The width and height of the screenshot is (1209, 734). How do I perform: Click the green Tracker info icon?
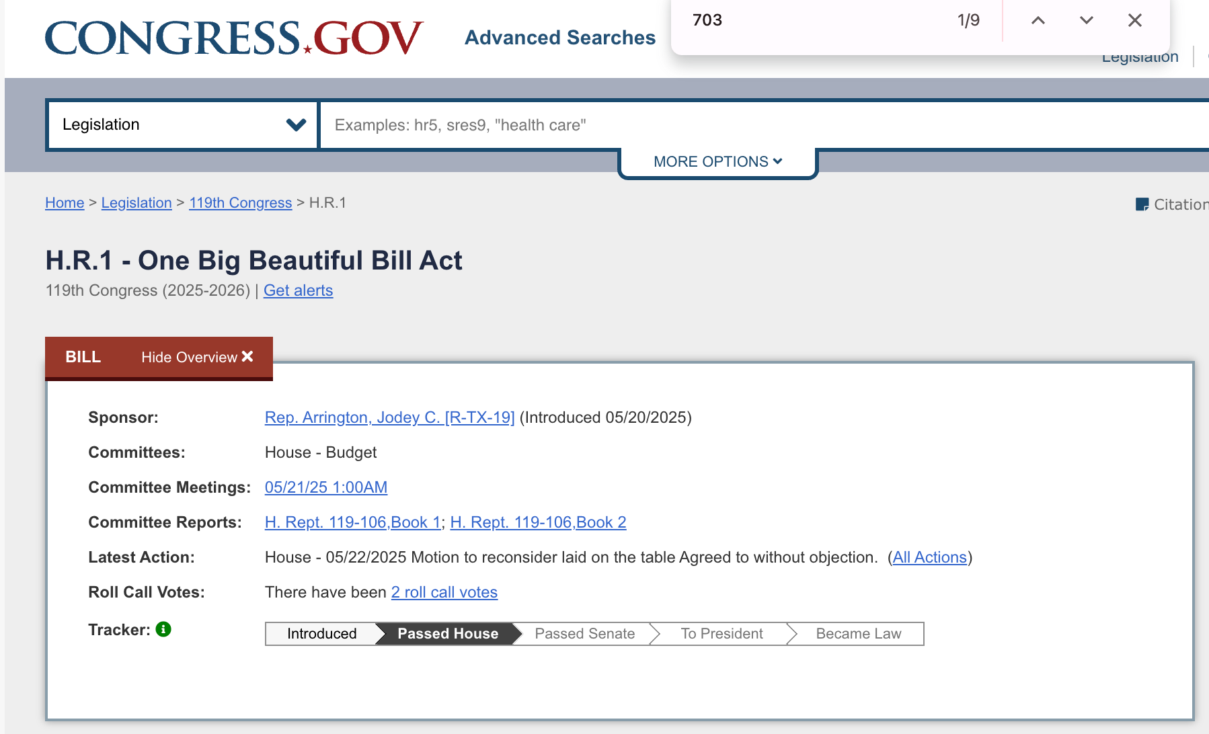coord(163,629)
